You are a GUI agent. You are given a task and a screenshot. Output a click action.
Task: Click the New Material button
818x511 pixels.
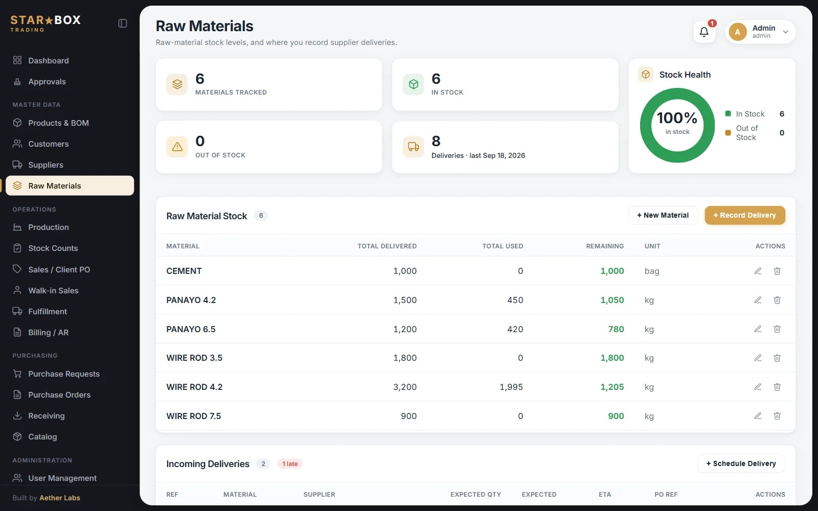click(663, 215)
